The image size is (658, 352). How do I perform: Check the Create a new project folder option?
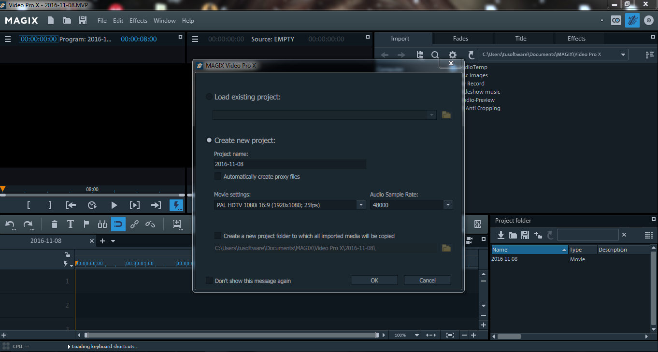pyautogui.click(x=218, y=236)
